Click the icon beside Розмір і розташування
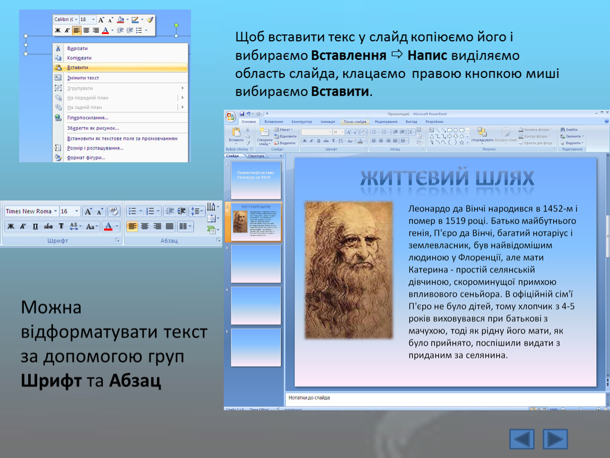Image resolution: width=610 pixels, height=458 pixels. (x=58, y=148)
